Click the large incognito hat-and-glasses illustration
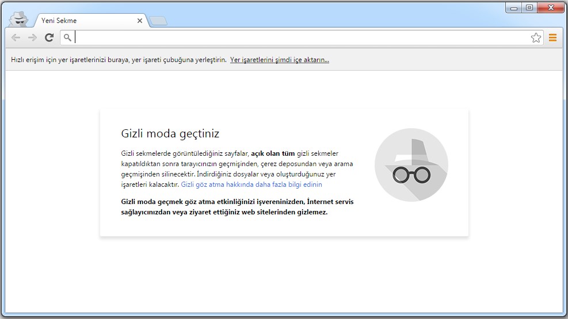This screenshot has width=568, height=319. 411,165
